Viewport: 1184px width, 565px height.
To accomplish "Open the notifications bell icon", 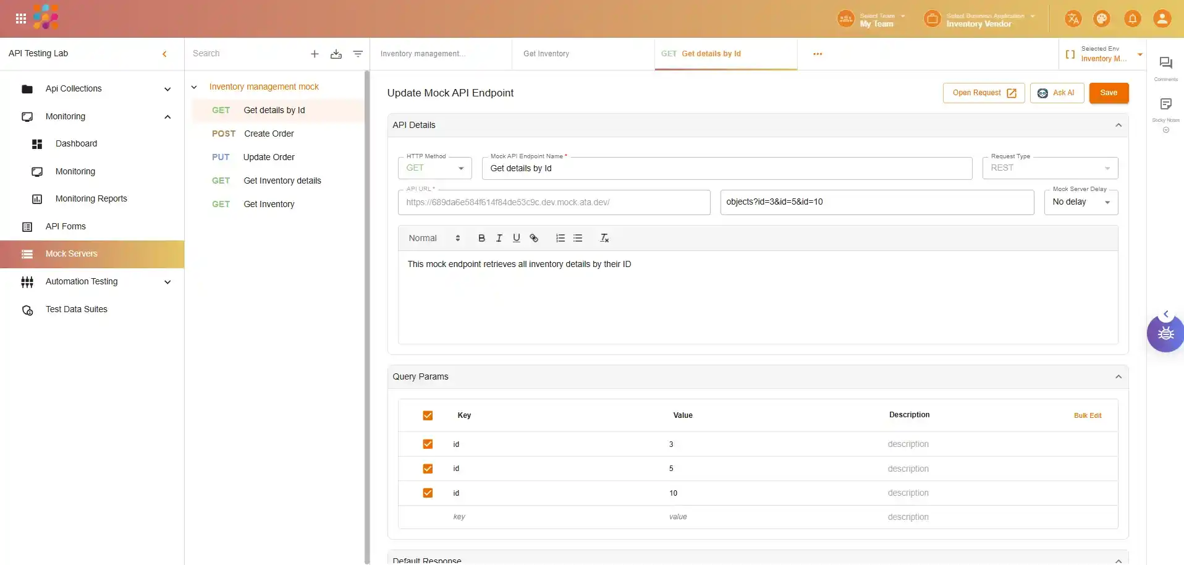I will (x=1132, y=19).
